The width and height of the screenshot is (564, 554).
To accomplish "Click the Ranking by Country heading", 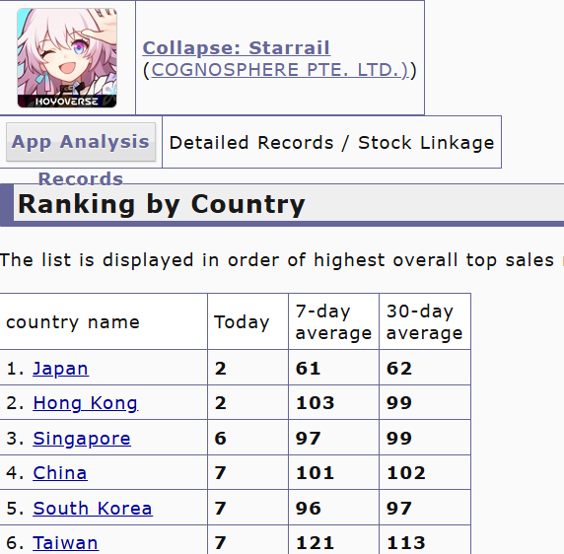I will [162, 204].
